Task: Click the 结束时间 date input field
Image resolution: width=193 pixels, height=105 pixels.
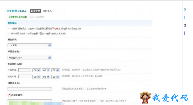Action: [25, 76]
